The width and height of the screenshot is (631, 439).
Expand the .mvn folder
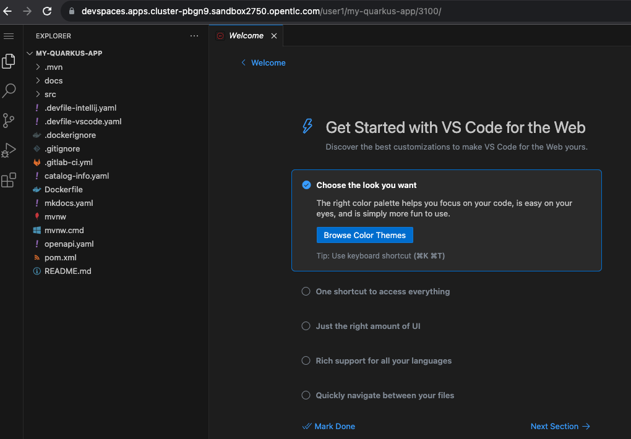pyautogui.click(x=53, y=67)
